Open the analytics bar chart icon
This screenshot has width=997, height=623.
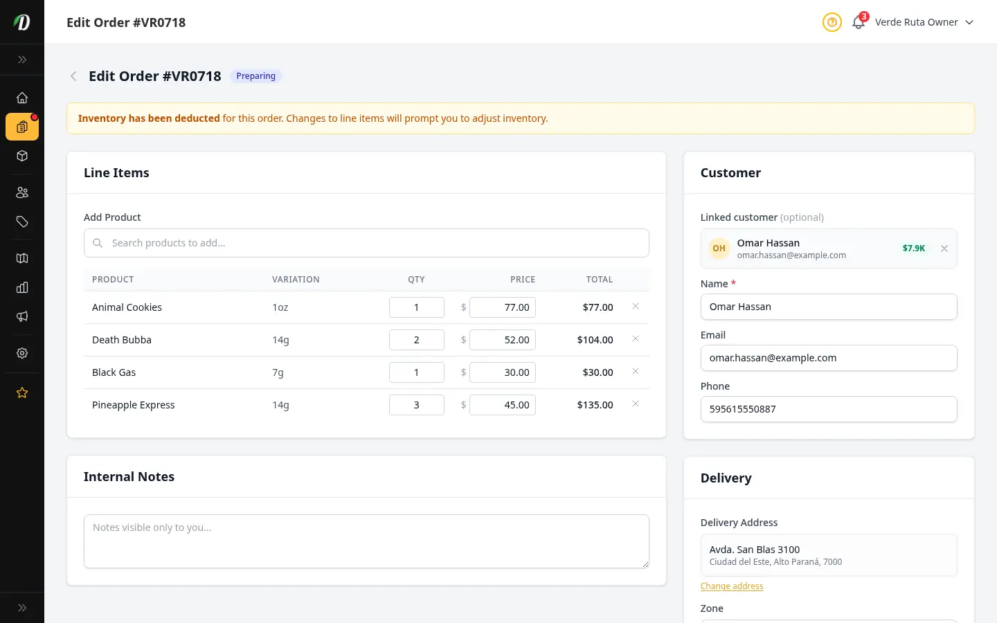pyautogui.click(x=22, y=287)
